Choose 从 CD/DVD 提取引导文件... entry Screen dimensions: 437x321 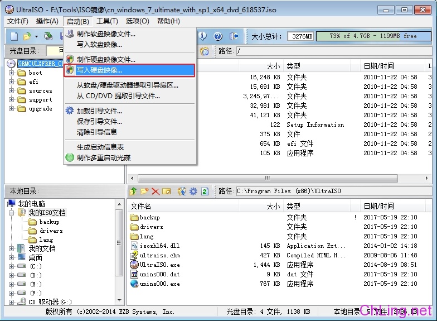(129, 96)
